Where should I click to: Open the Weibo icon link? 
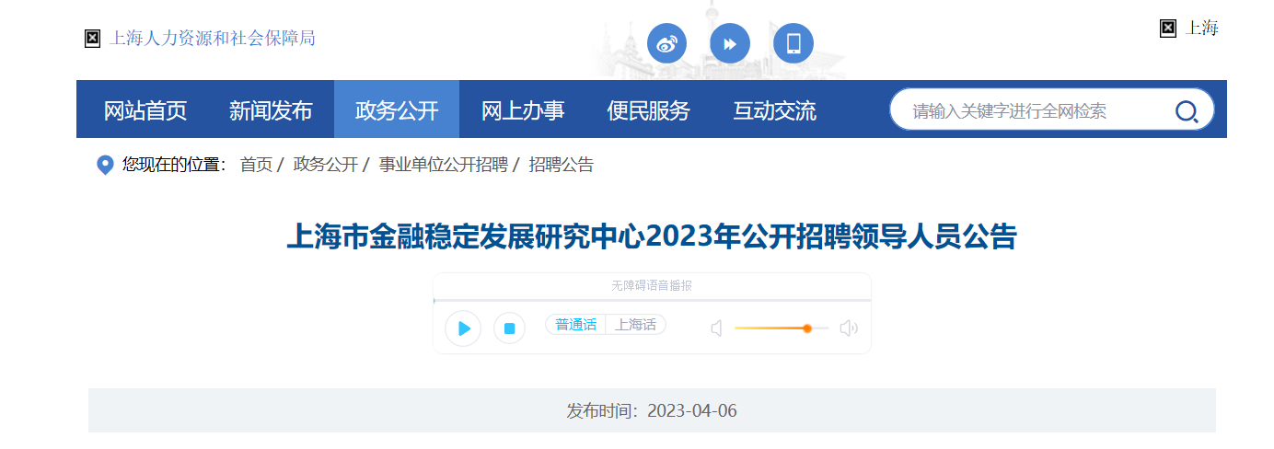pyautogui.click(x=667, y=43)
